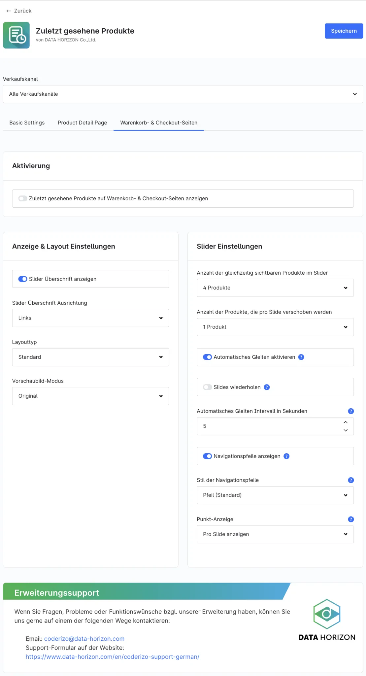Open help for Automatisches Gleiten aktivieren
366x676 pixels.
coord(301,357)
